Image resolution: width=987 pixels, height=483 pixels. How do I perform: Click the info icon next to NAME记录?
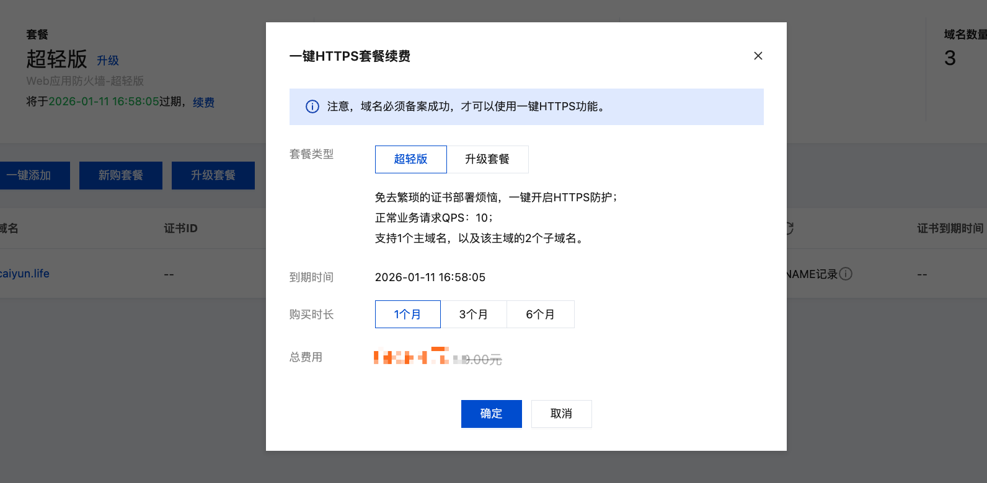pyautogui.click(x=846, y=274)
